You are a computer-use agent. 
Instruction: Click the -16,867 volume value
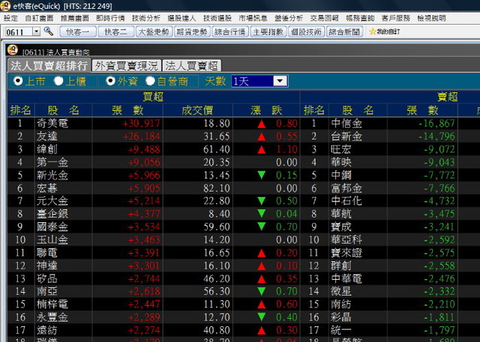(436, 123)
